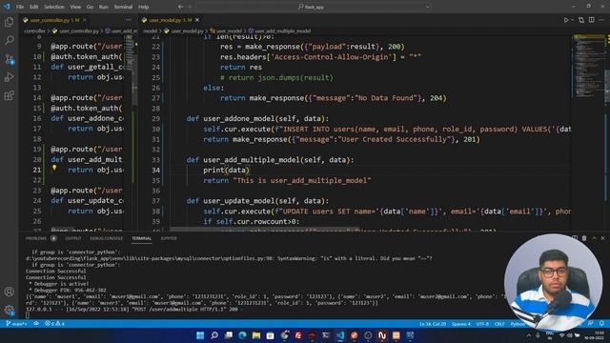Open the Search view in the activity bar
Image resolution: width=610 pixels, height=343 pixels.
[x=9, y=40]
